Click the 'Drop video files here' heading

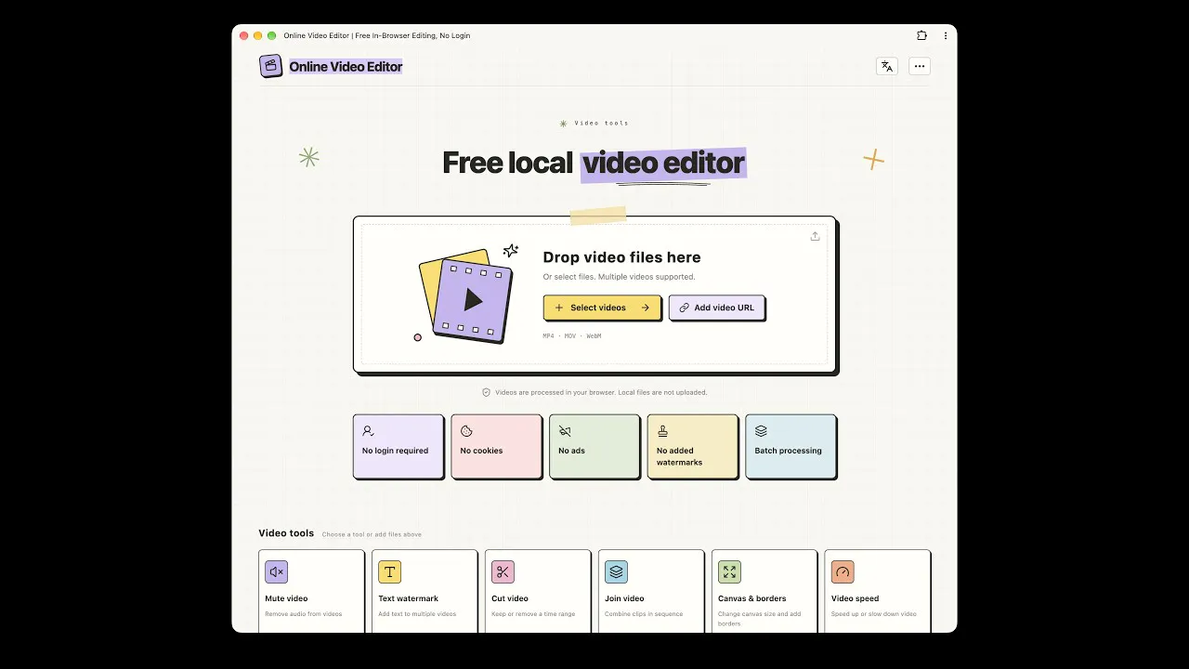(621, 257)
